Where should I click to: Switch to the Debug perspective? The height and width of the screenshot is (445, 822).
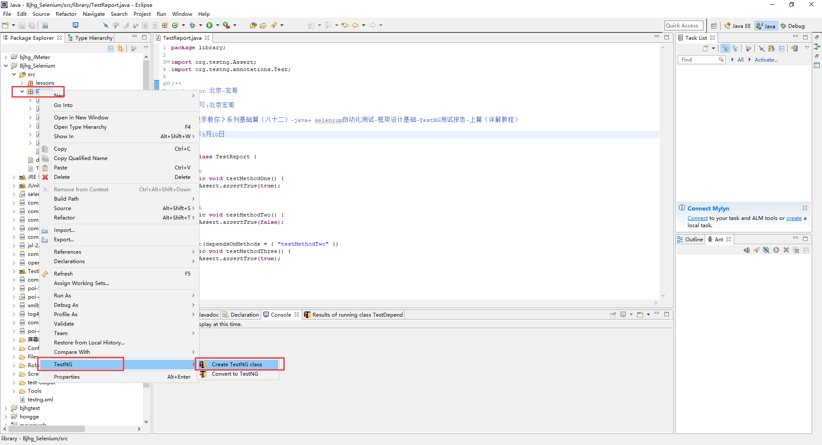[792, 26]
